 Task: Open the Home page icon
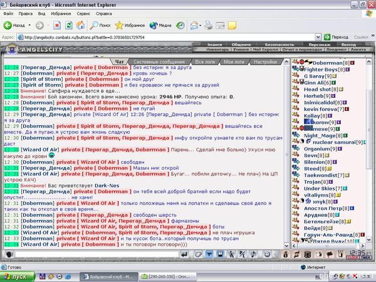(81, 26)
